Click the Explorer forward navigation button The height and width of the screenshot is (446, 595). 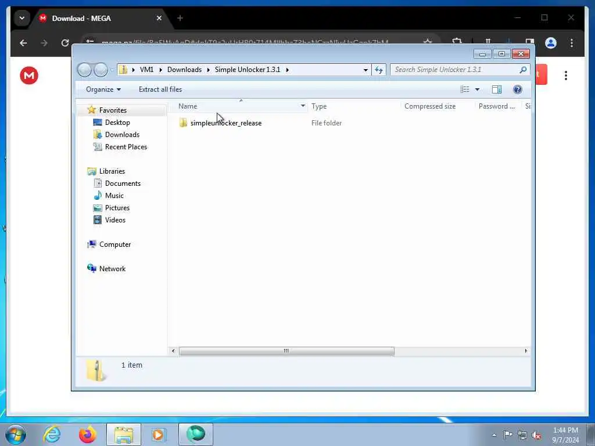(101, 70)
